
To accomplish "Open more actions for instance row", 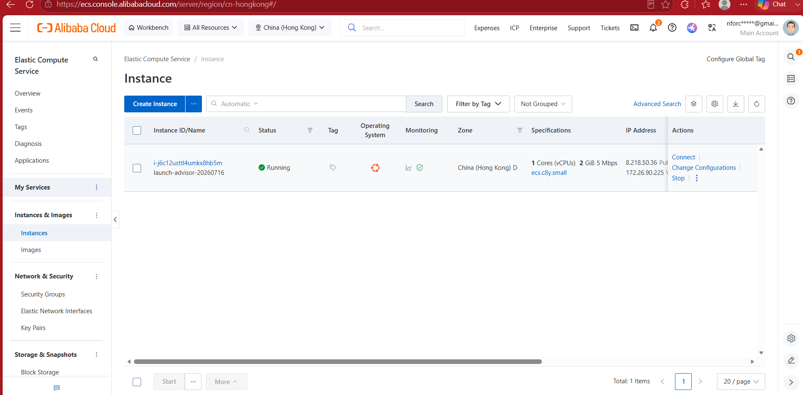I will (697, 178).
